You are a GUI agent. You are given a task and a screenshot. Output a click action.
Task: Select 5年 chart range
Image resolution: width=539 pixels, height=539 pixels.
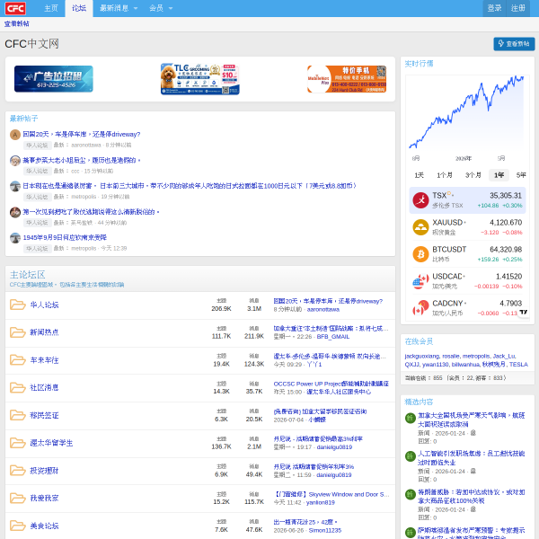point(521,175)
